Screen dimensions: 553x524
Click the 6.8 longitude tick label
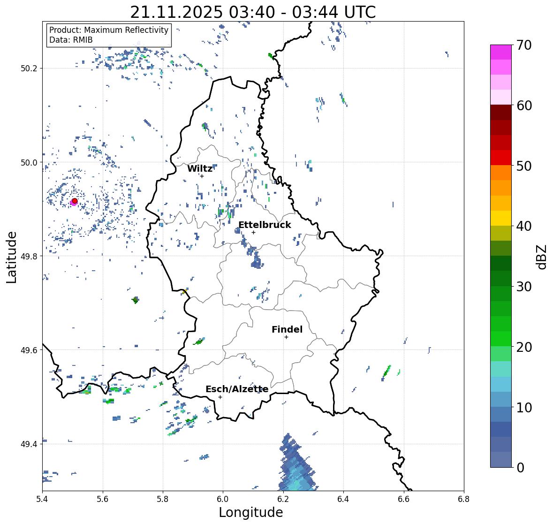[x=464, y=499]
